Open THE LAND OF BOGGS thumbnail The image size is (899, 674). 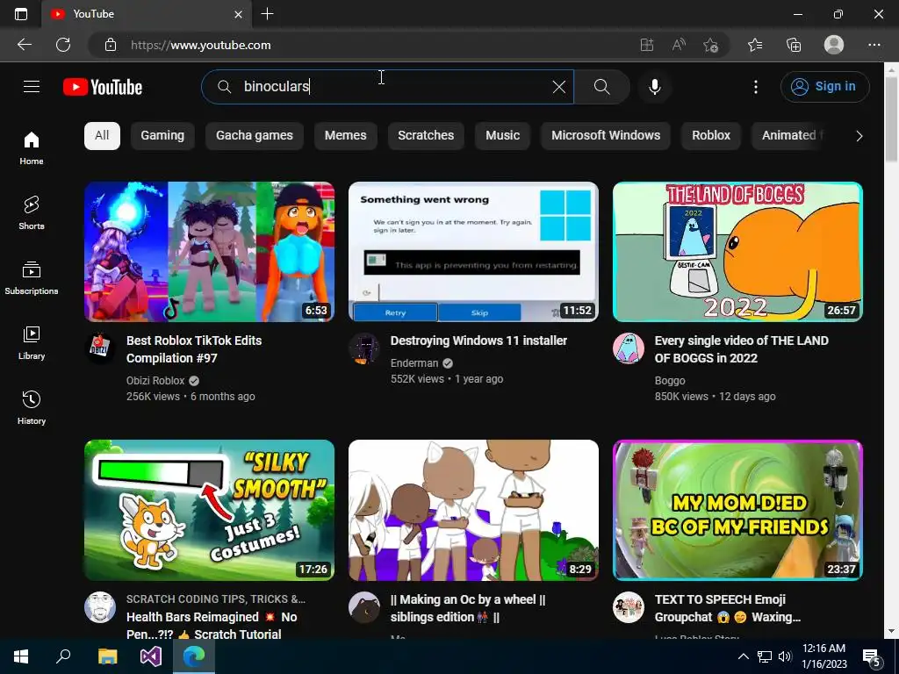(x=737, y=252)
